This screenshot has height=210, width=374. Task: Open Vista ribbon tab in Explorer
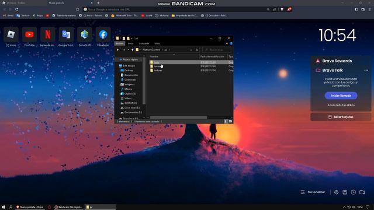[157, 44]
